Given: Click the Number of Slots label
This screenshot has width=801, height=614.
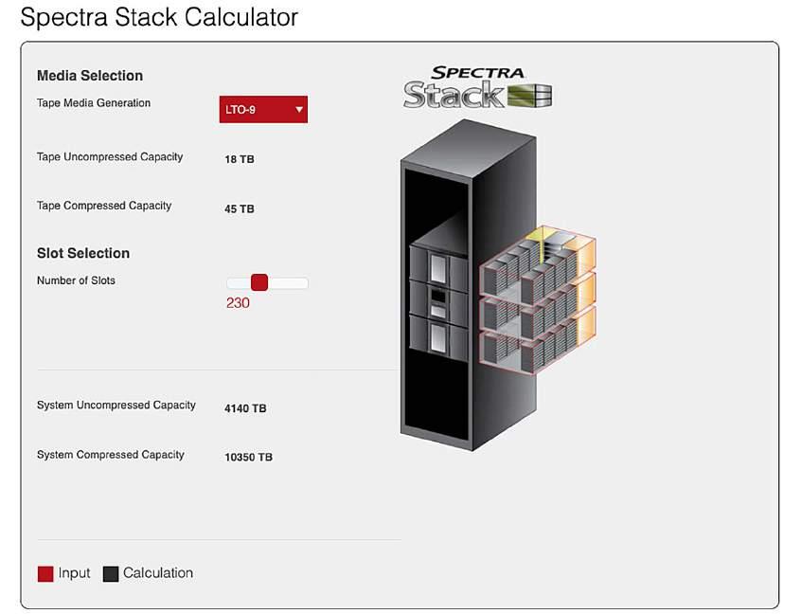Looking at the screenshot, I should click(x=76, y=280).
